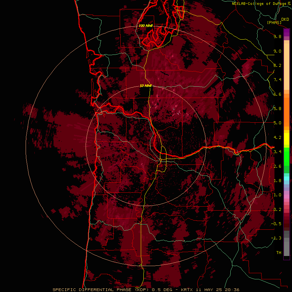Click the orange segment of the color bar
This screenshot has width=292, height=292.
(286, 112)
